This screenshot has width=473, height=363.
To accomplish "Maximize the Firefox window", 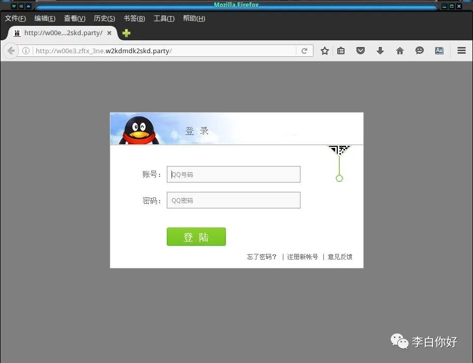I will tap(452, 6).
